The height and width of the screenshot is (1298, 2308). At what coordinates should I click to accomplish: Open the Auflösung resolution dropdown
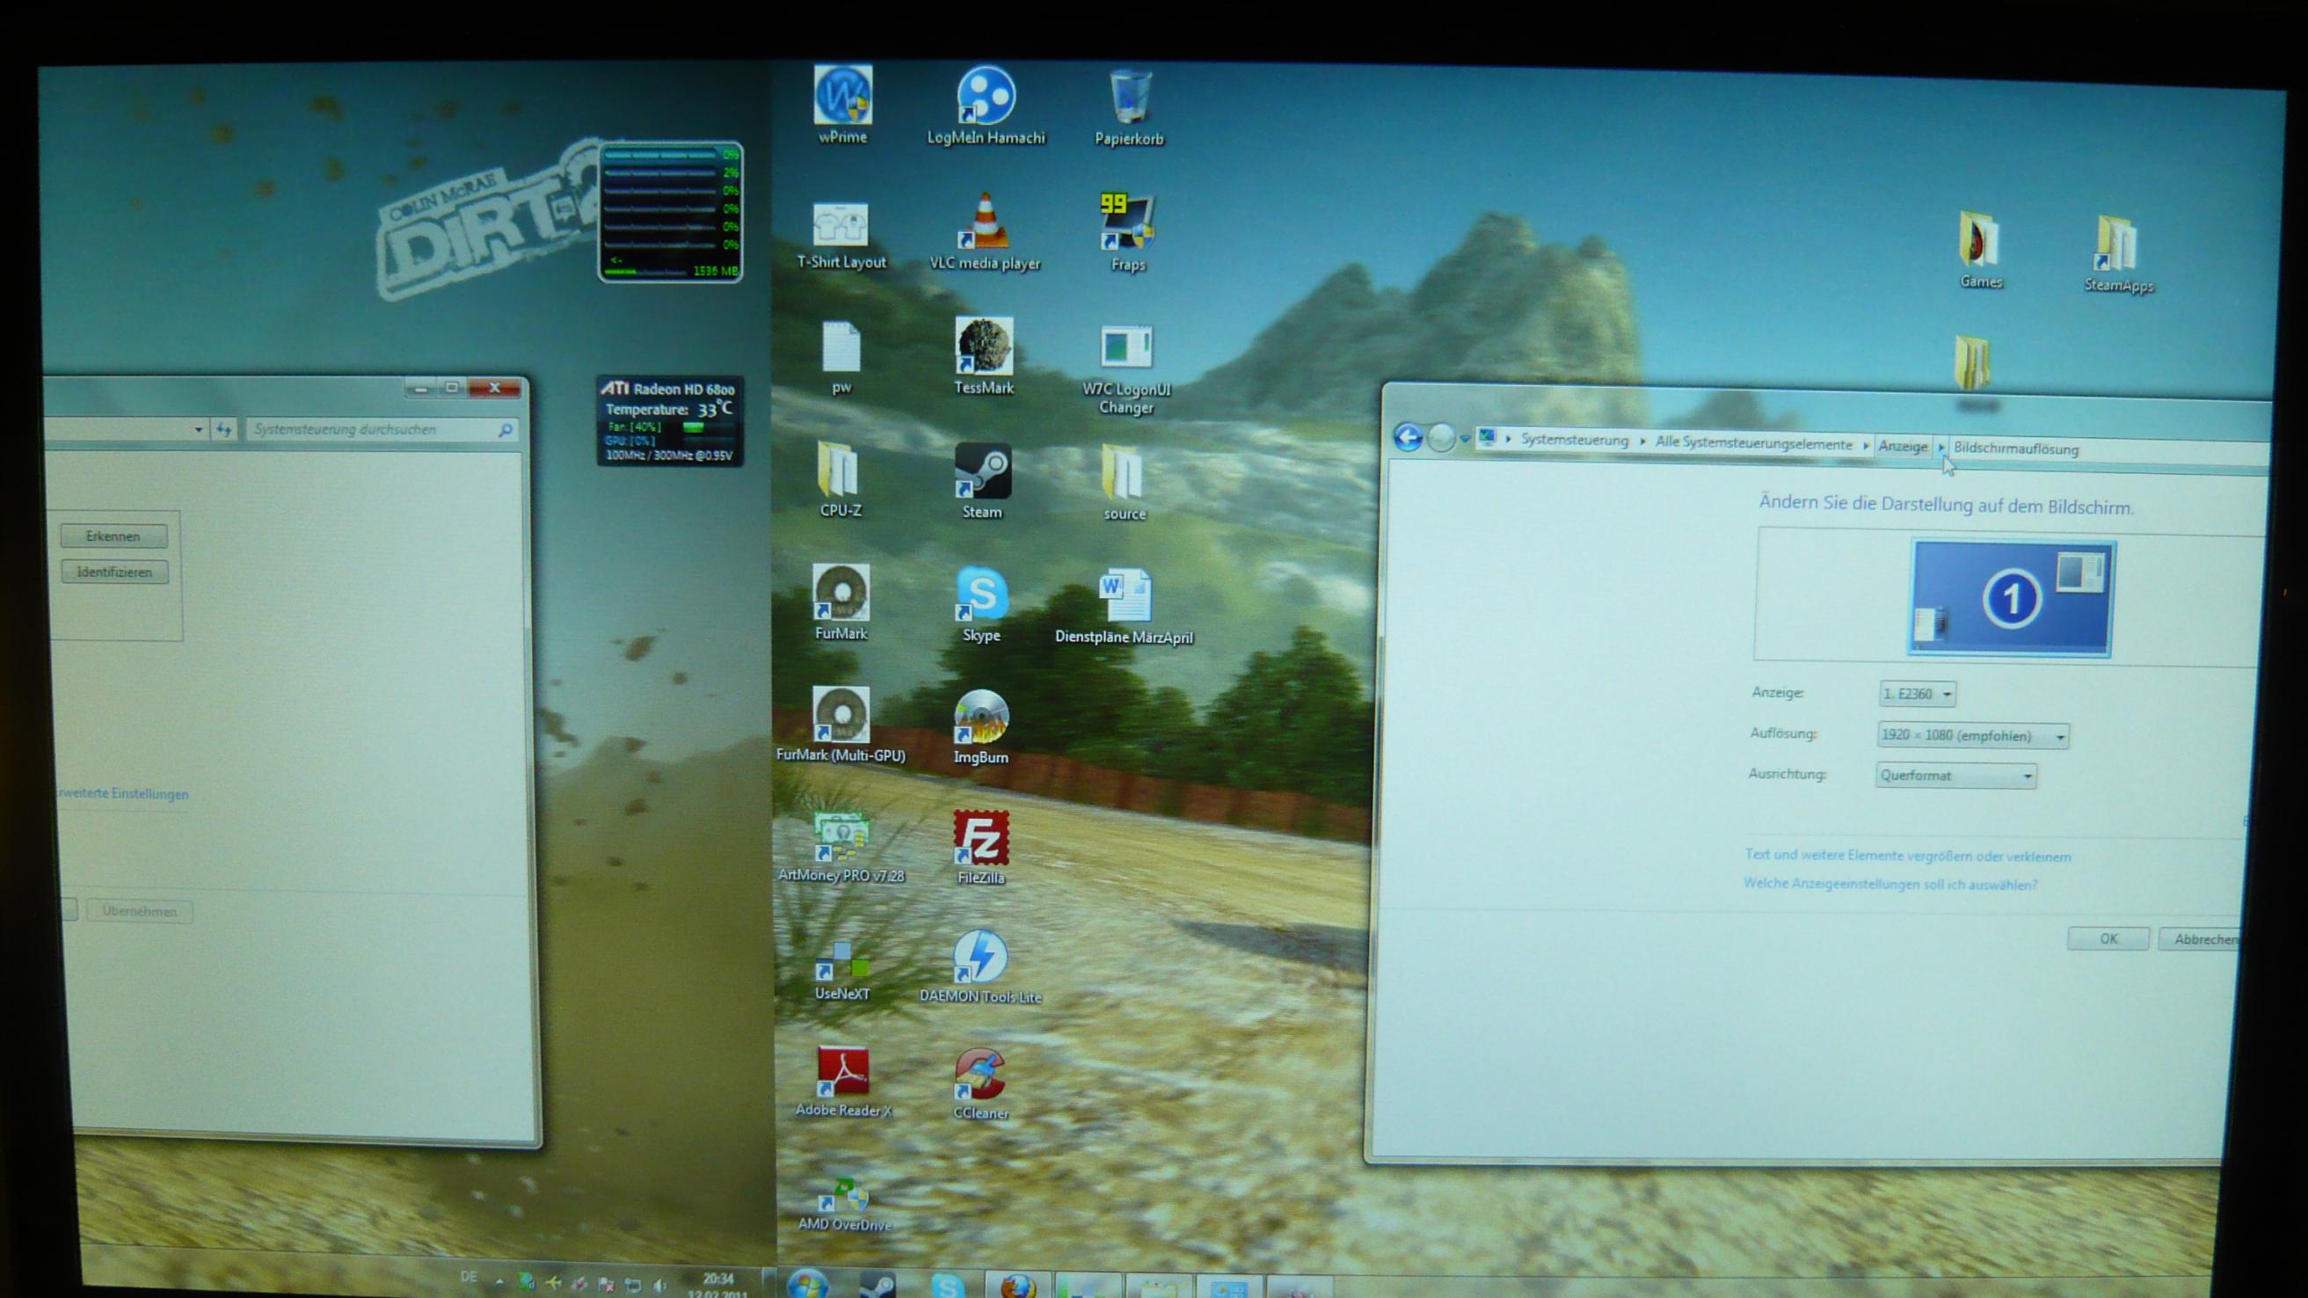click(1972, 736)
